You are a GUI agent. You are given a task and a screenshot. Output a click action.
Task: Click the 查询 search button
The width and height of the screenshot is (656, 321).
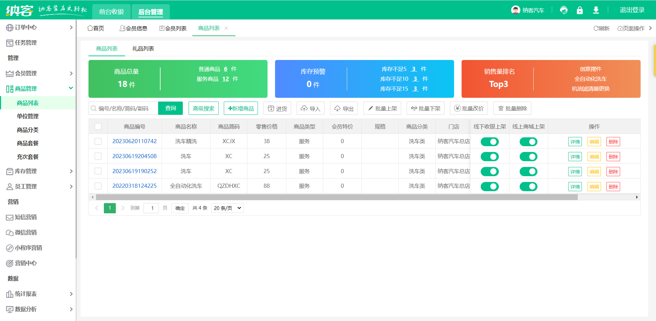[x=170, y=108]
